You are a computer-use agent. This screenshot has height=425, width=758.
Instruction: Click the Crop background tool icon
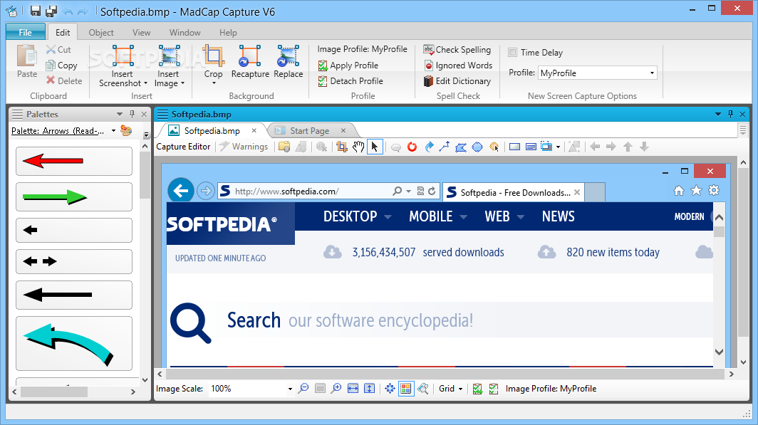(213, 56)
